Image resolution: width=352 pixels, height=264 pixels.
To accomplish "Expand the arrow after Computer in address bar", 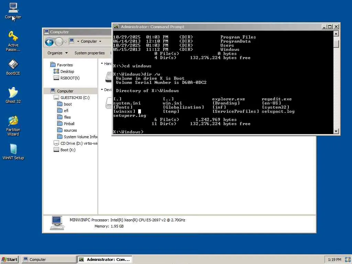I will 100,41.
